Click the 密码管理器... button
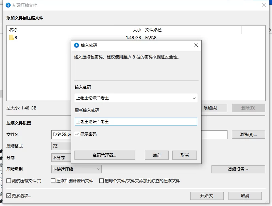Viewport: 272px width, 206px height. [105, 155]
